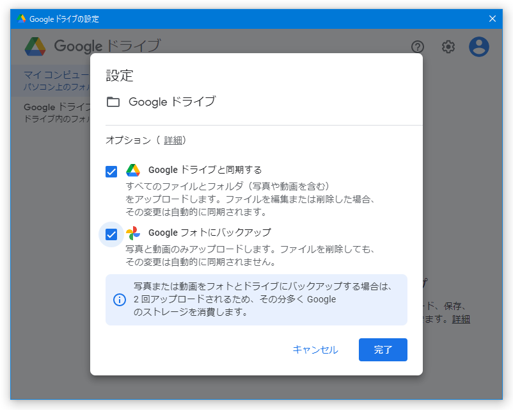Click the Drive icon beside ドライブと同期する
The width and height of the screenshot is (513, 410).
tap(133, 170)
